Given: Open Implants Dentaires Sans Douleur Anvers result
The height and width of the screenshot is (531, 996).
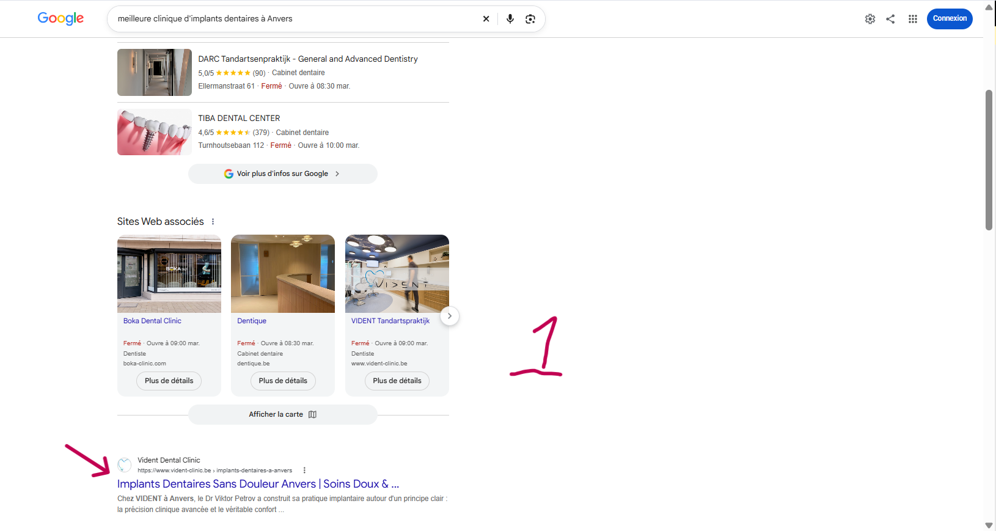Looking at the screenshot, I should click(x=258, y=484).
